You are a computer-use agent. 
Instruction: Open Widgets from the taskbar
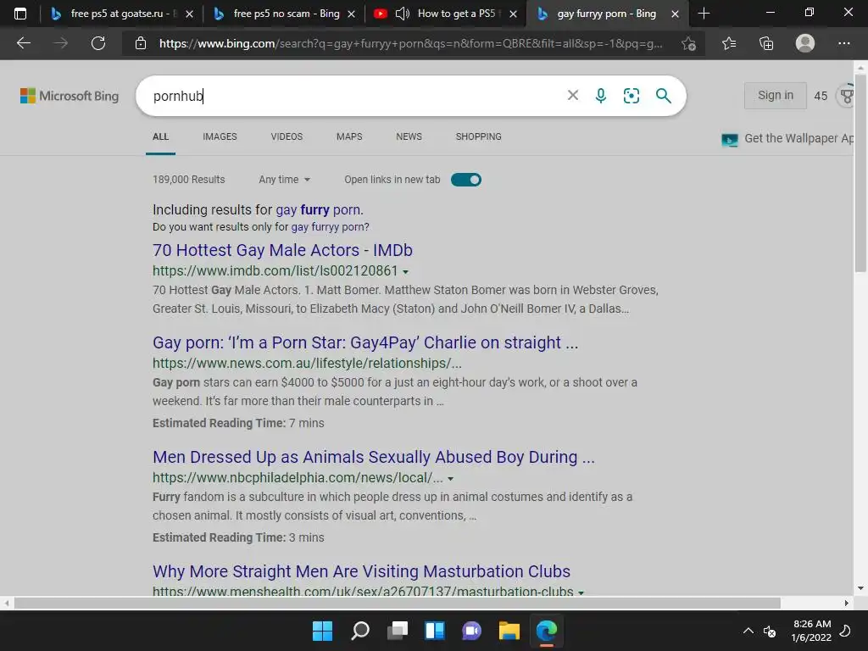(435, 631)
